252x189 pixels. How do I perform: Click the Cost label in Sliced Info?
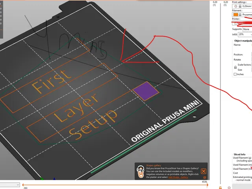point(235,173)
